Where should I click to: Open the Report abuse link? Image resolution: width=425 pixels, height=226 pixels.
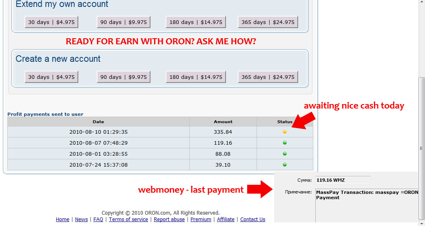click(169, 219)
